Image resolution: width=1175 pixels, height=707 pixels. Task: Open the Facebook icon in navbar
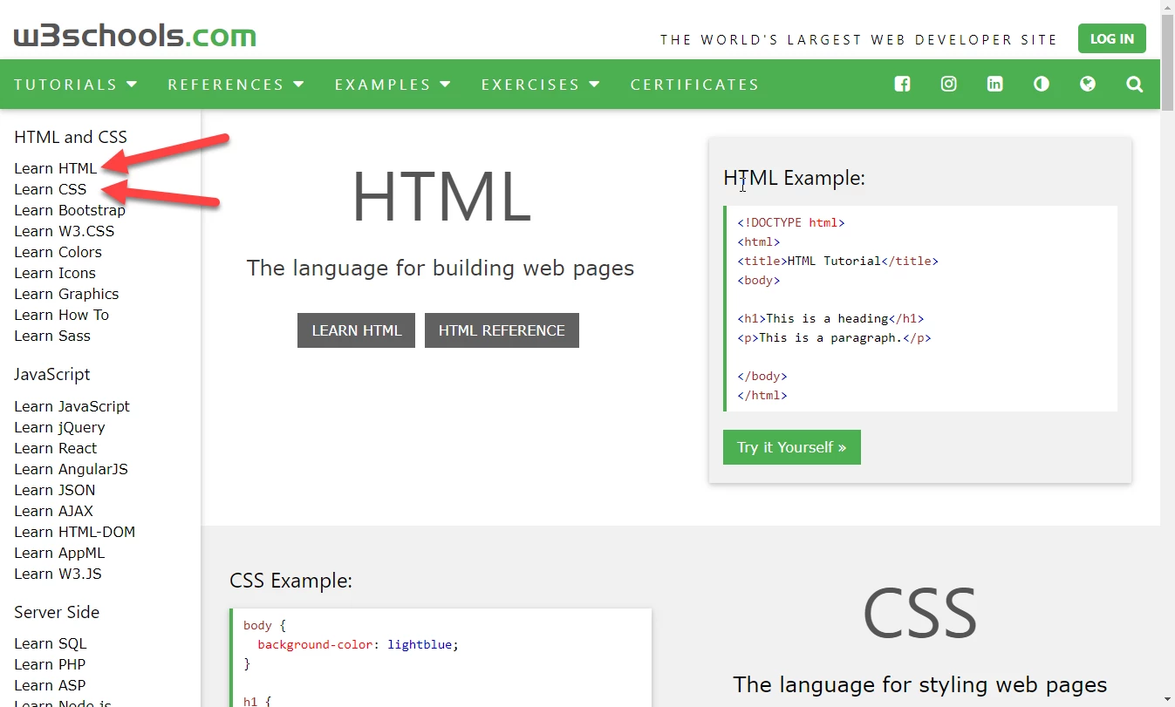coord(902,85)
